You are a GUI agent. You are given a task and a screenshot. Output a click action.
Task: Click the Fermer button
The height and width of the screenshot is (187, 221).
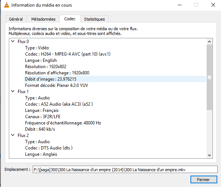pos(204,180)
